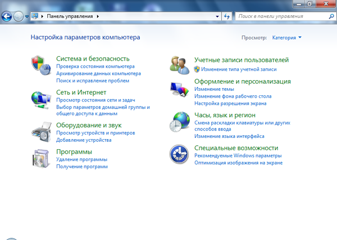Open Проверка состояния компьютера
The height and width of the screenshot is (240, 337).
point(95,67)
